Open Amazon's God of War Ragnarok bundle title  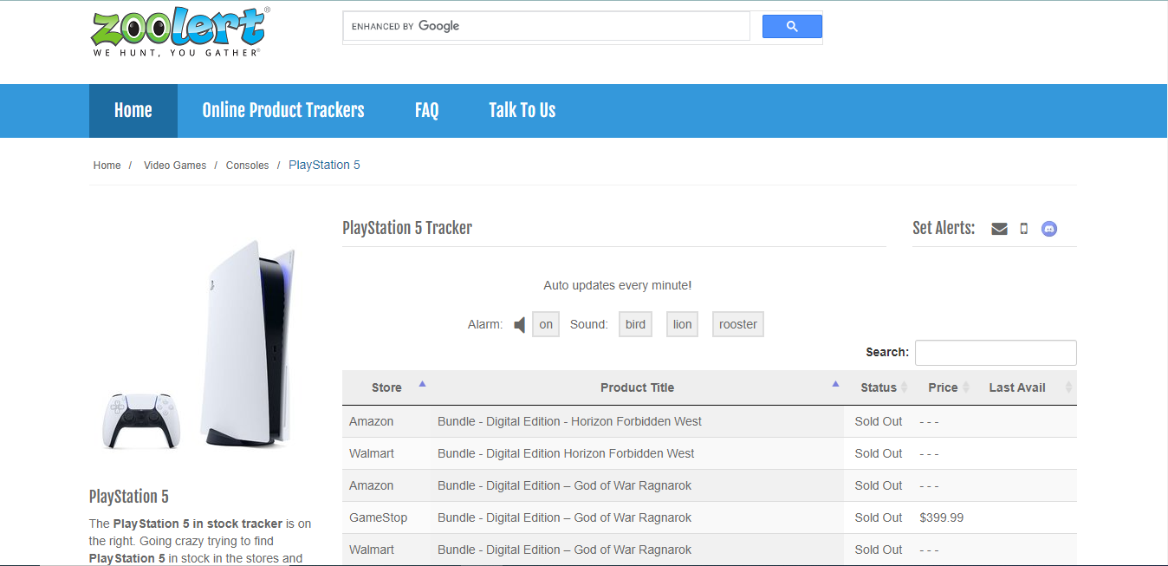(x=564, y=485)
